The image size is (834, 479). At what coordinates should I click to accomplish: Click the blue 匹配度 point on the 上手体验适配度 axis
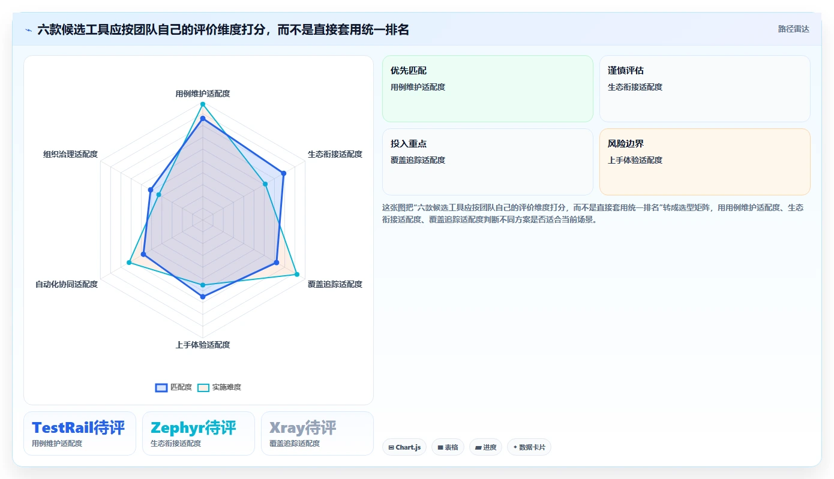tap(203, 297)
